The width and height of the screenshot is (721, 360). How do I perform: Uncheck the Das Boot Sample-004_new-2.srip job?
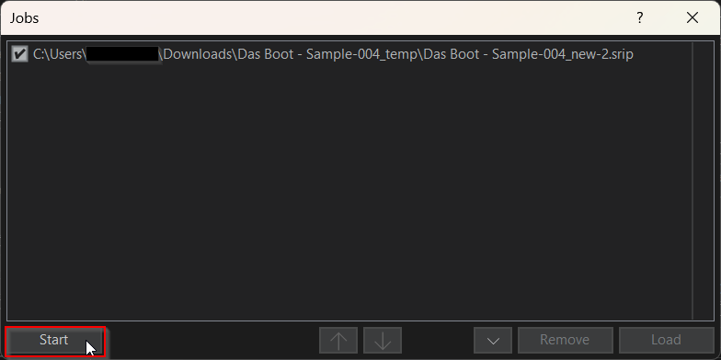[x=19, y=54]
